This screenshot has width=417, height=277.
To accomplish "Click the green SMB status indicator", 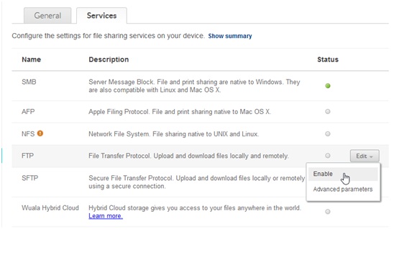I will tap(328, 85).
